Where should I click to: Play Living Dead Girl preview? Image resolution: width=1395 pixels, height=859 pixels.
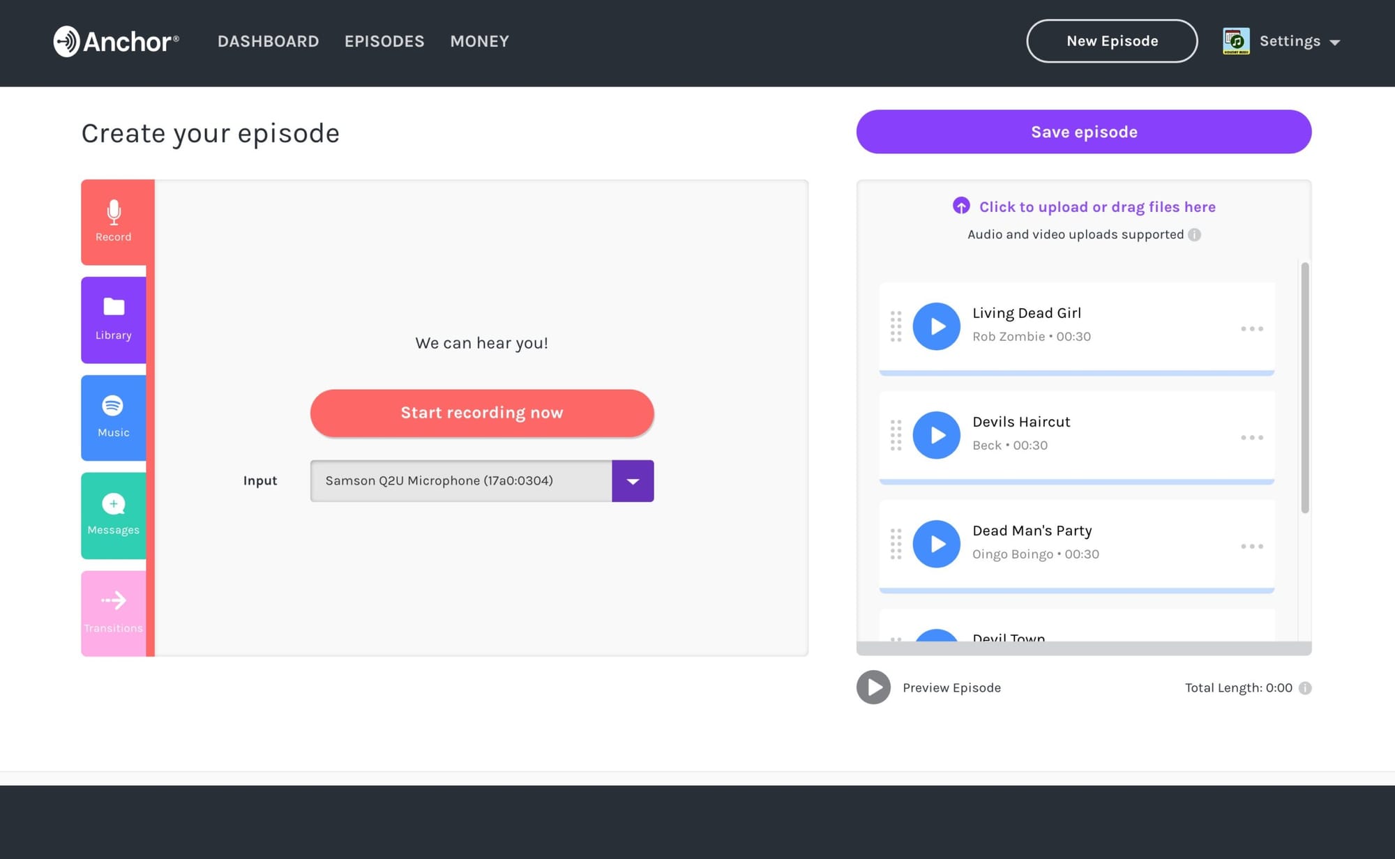[x=936, y=326]
